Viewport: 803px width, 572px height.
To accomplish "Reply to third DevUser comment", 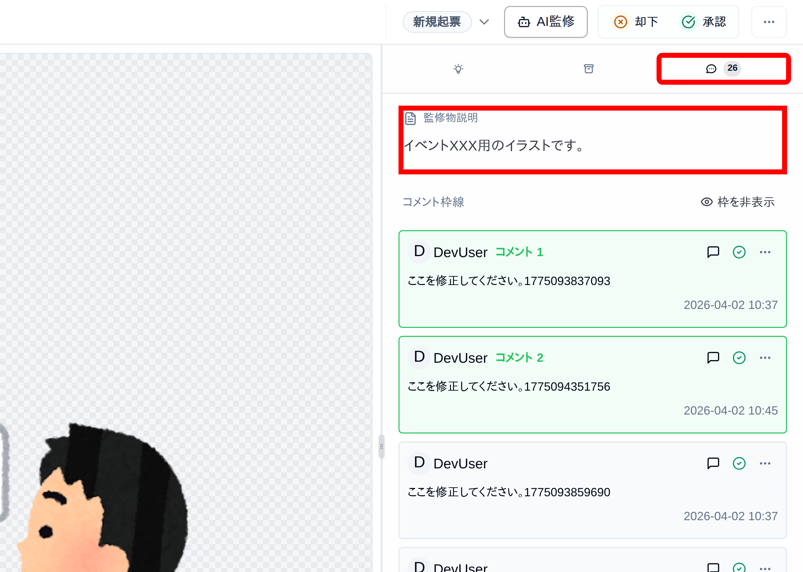I will click(x=713, y=463).
